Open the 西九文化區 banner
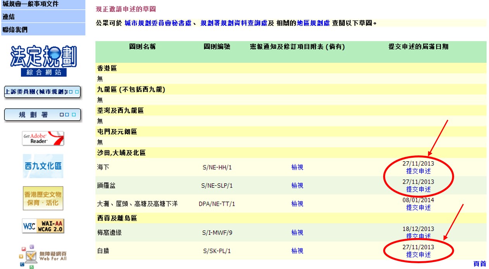This screenshot has width=489, height=269. [x=43, y=166]
